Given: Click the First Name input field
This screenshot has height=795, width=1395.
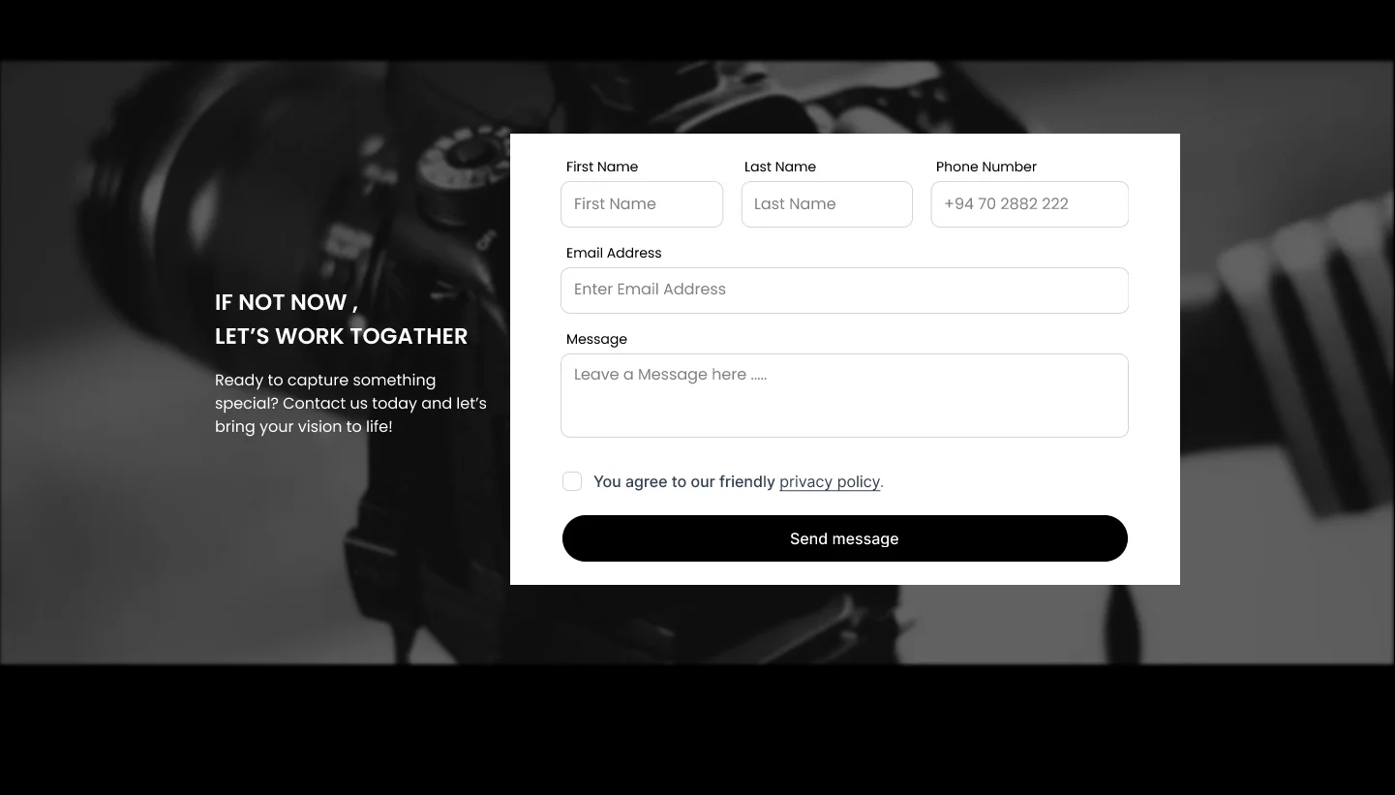Looking at the screenshot, I should tap(642, 204).
